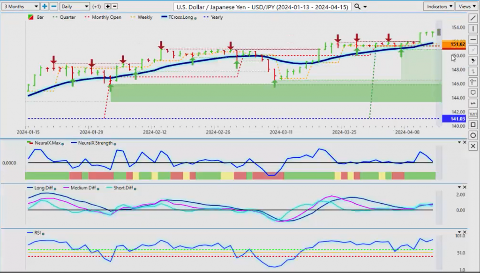The height and width of the screenshot is (273, 480).
Task: Open the Views menu
Action: (x=467, y=7)
